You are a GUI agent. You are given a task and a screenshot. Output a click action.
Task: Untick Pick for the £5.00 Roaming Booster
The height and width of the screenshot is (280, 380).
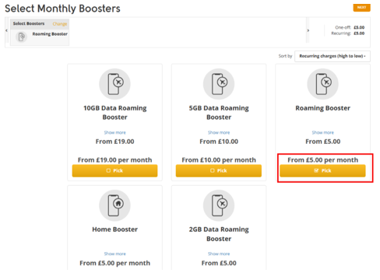pyautogui.click(x=322, y=170)
